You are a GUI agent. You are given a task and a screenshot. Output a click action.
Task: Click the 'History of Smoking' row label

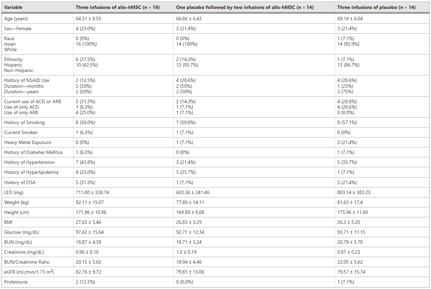tap(24, 122)
